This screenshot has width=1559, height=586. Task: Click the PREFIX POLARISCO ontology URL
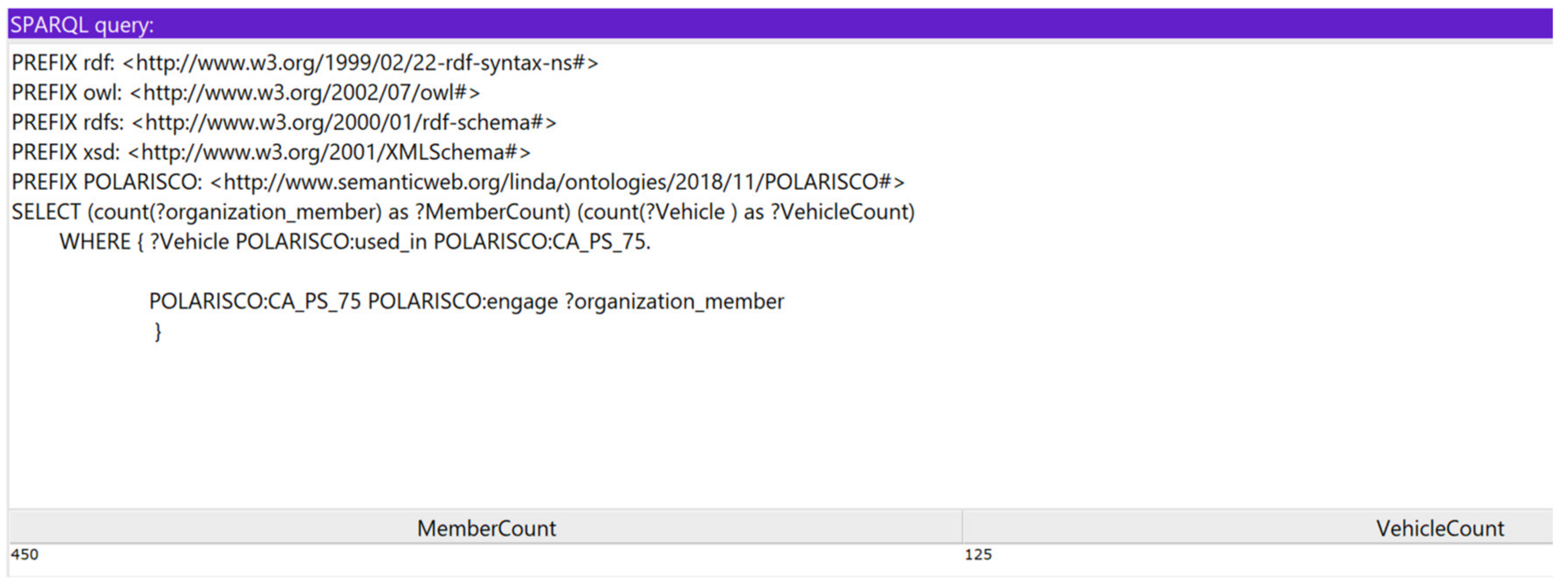[557, 182]
